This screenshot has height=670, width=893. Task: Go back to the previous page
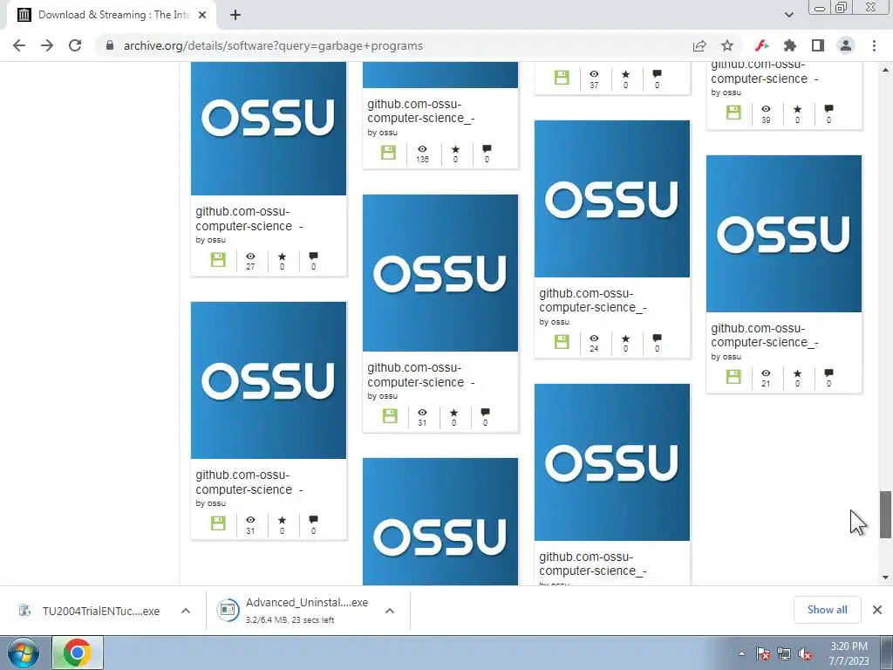(x=19, y=45)
